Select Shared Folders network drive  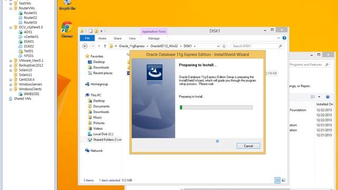click(x=107, y=139)
